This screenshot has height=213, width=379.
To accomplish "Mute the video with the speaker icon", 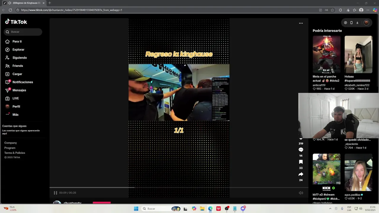I will pyautogui.click(x=301, y=193).
